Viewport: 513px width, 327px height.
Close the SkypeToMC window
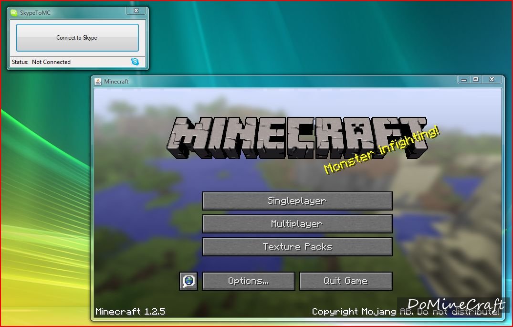pyautogui.click(x=136, y=11)
